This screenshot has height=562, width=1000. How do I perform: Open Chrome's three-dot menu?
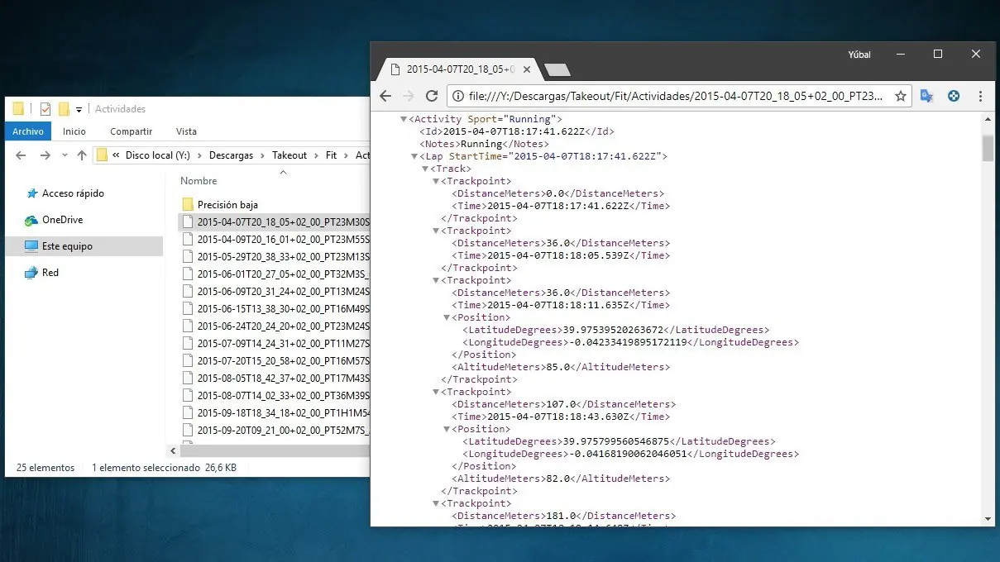pos(981,96)
